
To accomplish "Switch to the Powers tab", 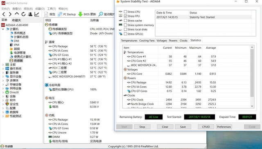I will click(173, 41).
